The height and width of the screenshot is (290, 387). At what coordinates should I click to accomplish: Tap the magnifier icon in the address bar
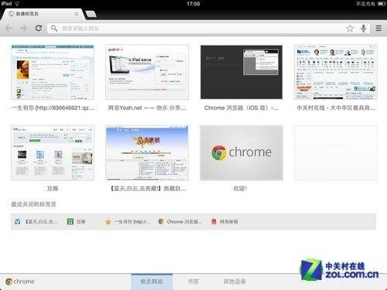[x=54, y=29]
